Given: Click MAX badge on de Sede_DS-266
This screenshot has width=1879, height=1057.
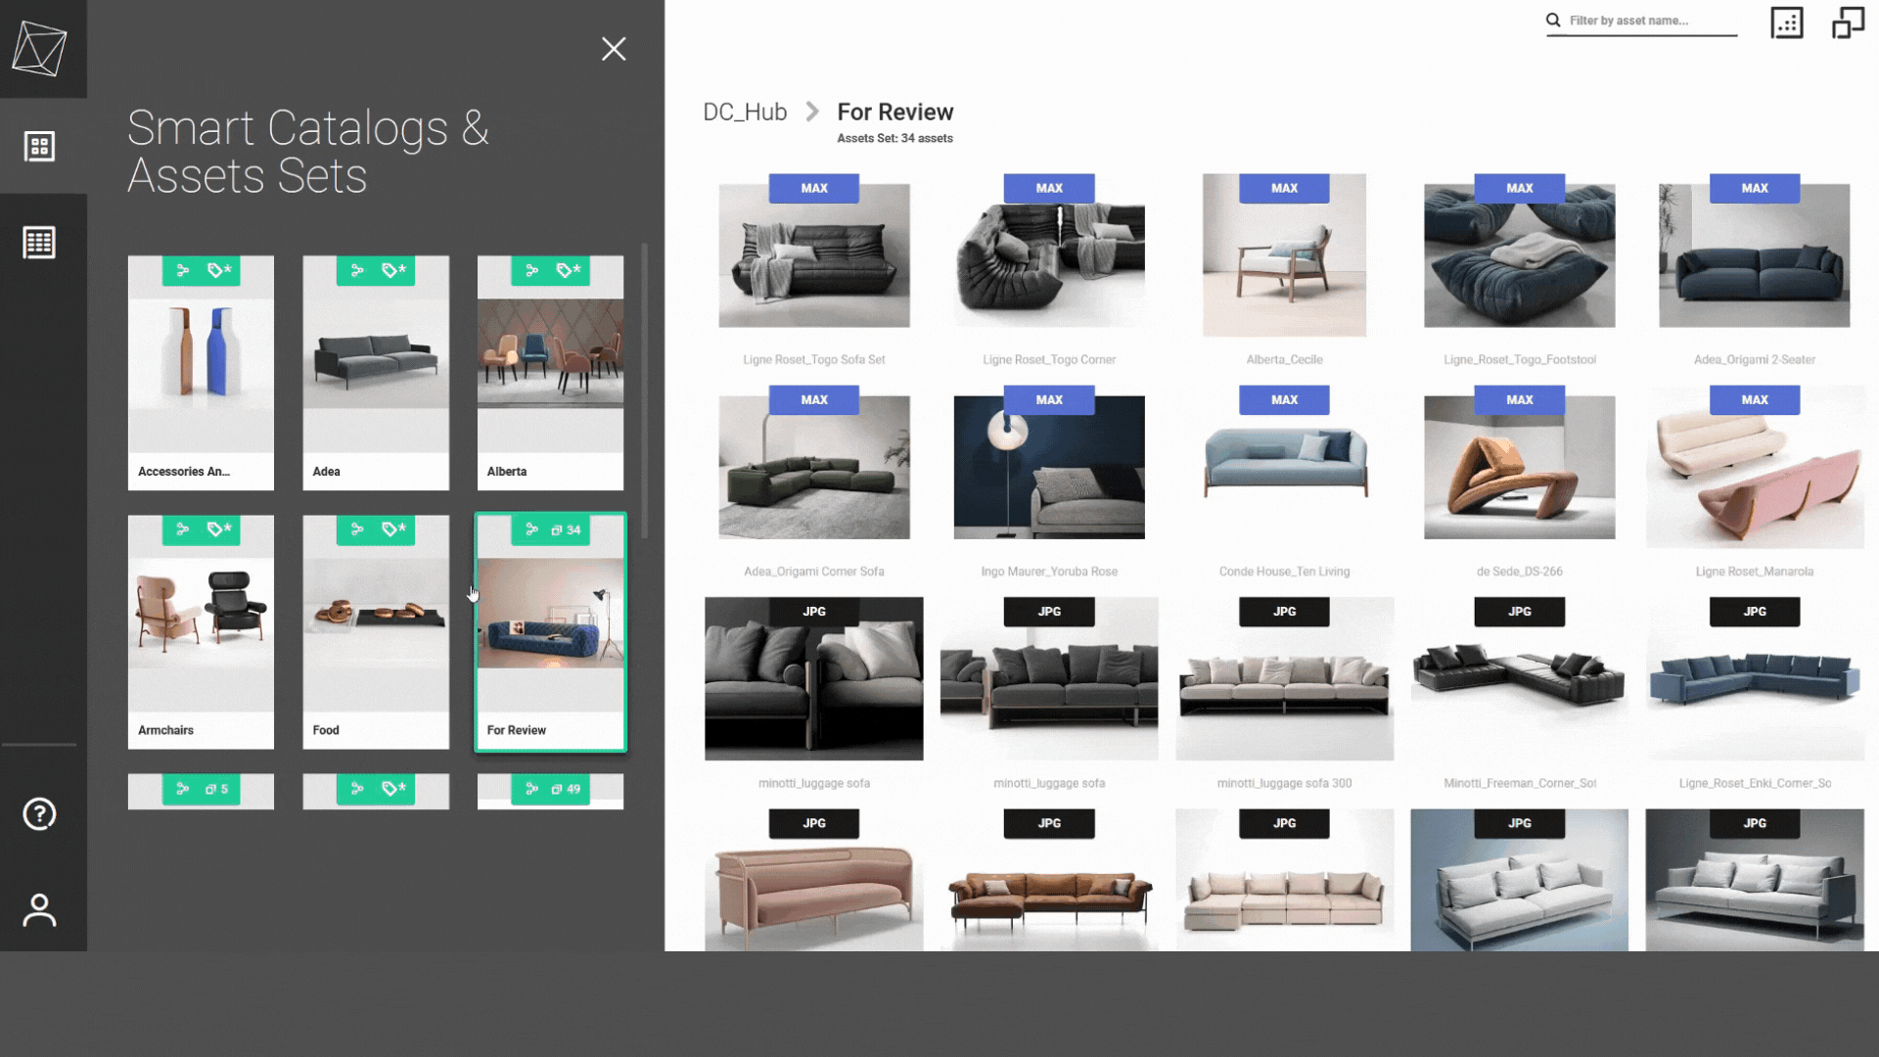Looking at the screenshot, I should point(1520,399).
